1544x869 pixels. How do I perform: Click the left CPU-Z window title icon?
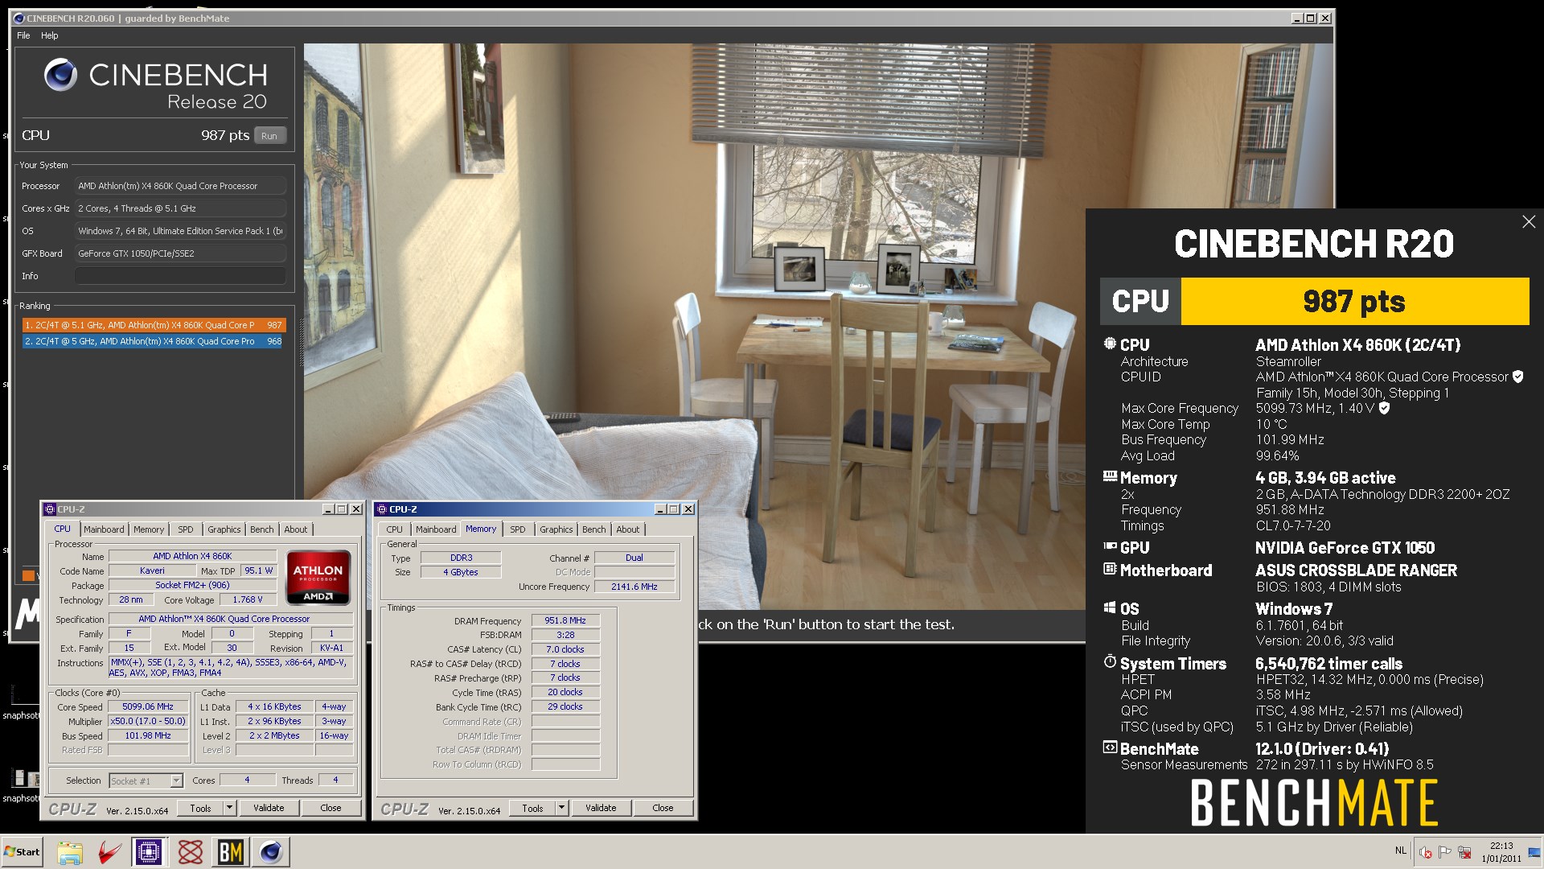pyautogui.click(x=50, y=509)
